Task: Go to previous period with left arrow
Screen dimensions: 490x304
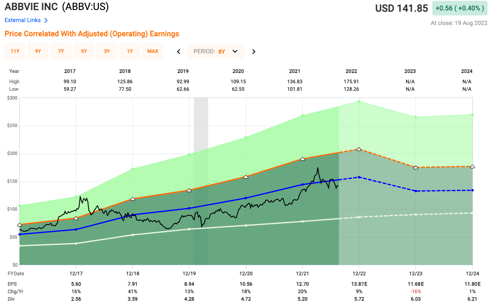Action: [x=179, y=52]
